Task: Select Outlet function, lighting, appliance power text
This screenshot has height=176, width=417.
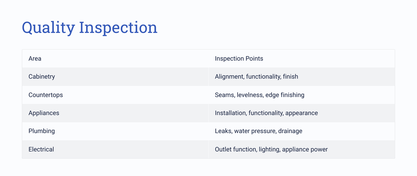Action: tap(271, 149)
